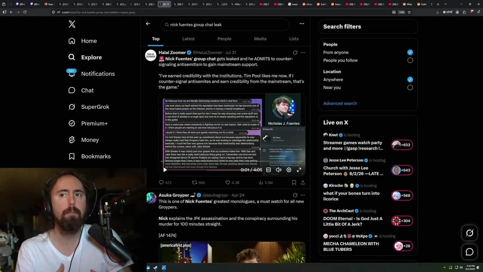The height and width of the screenshot is (272, 483).
Task: Open the +28 listeners badge on the yocci space
Action: coord(403,246)
